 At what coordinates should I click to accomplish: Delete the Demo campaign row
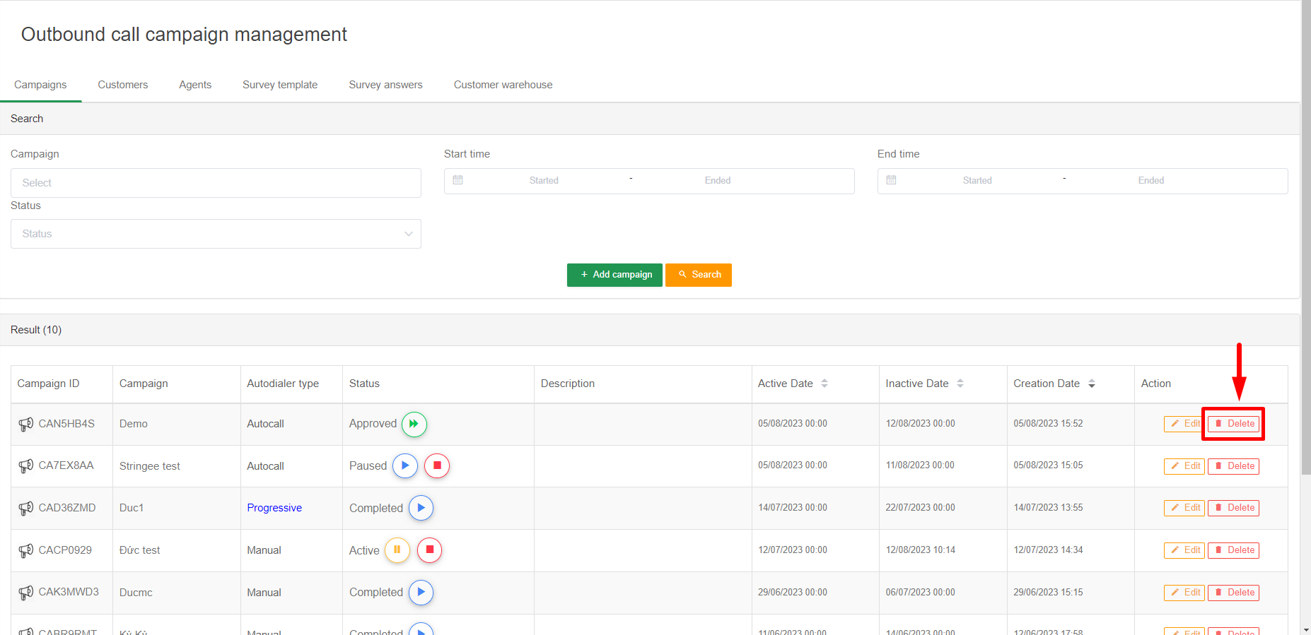1234,424
